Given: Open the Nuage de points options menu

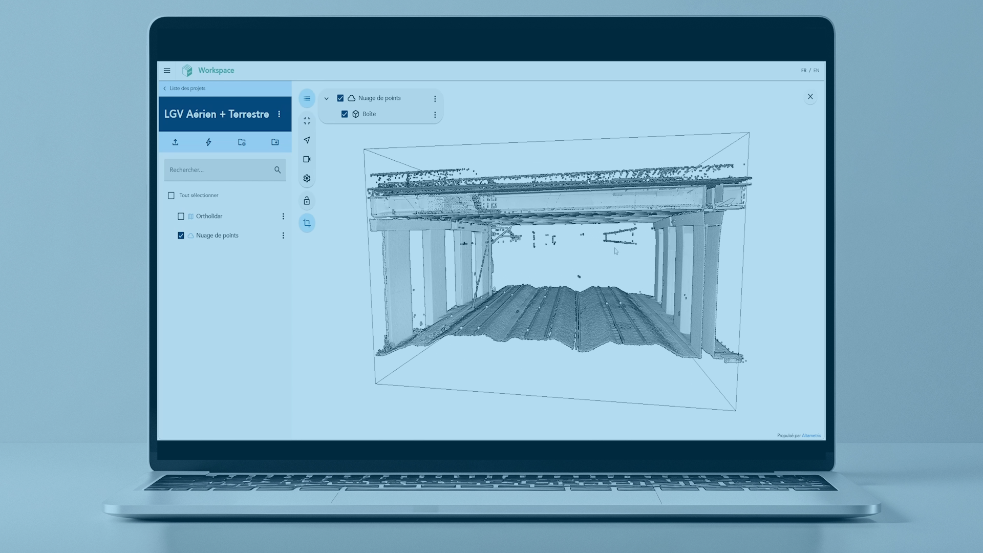Looking at the screenshot, I should pyautogui.click(x=435, y=98).
